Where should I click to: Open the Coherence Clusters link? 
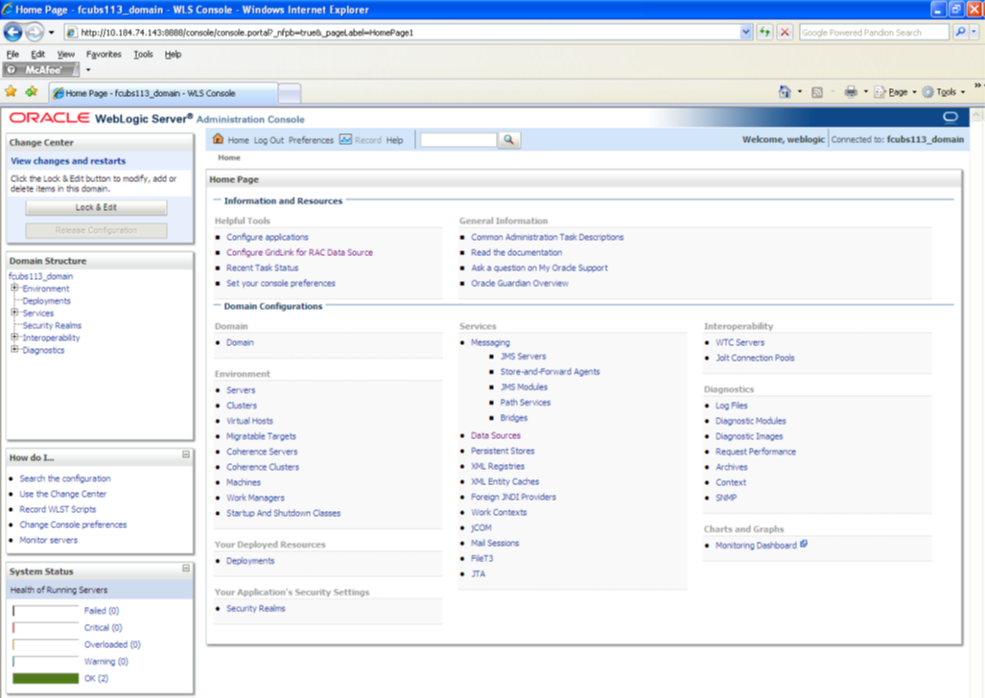tap(263, 466)
